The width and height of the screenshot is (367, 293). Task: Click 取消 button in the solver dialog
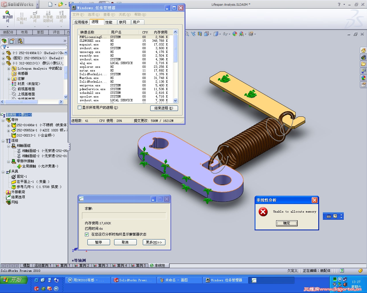(x=125, y=242)
